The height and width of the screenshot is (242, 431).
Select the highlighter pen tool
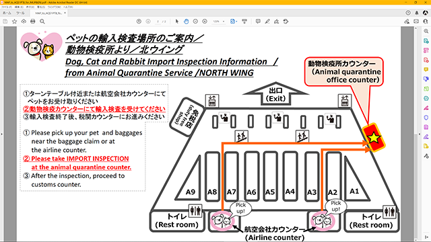pos(267,22)
